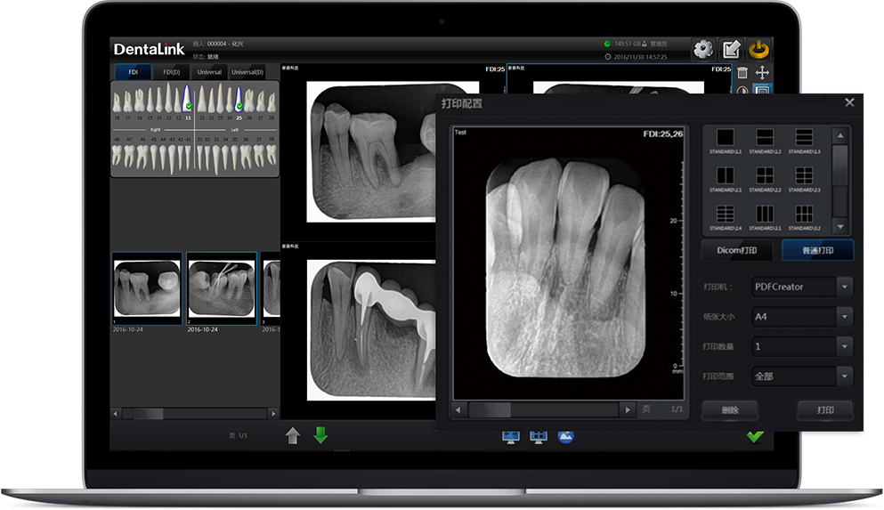Select lower tooth 48 in chart
The width and height of the screenshot is (884, 510).
(118, 156)
